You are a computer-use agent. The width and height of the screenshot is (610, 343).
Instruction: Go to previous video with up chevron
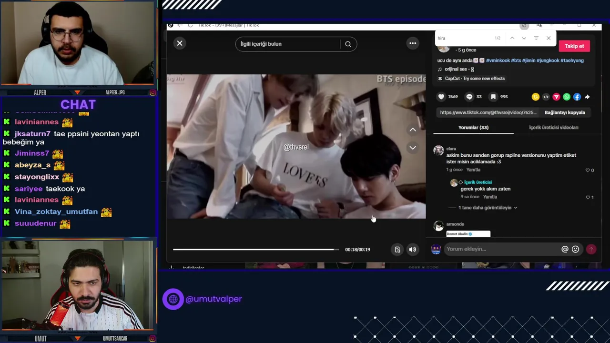click(x=413, y=130)
